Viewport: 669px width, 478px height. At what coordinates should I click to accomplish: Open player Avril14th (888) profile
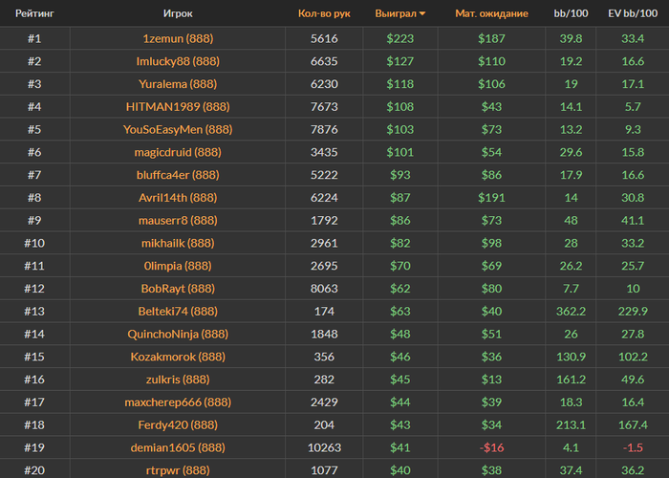pos(178,197)
